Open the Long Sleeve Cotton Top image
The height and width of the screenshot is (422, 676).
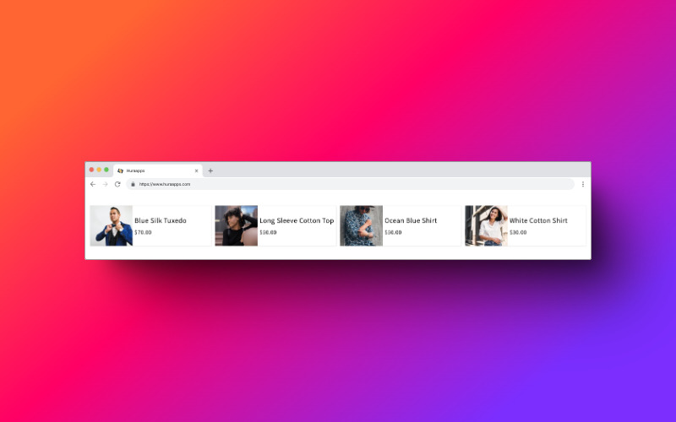[x=236, y=225]
